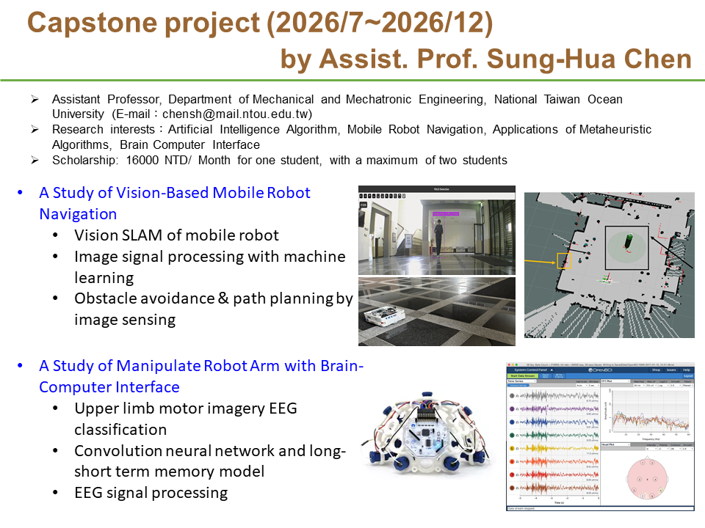This screenshot has height=528, width=705.
Task: Click the yellow channel 5 circle icon
Action: pos(510,447)
